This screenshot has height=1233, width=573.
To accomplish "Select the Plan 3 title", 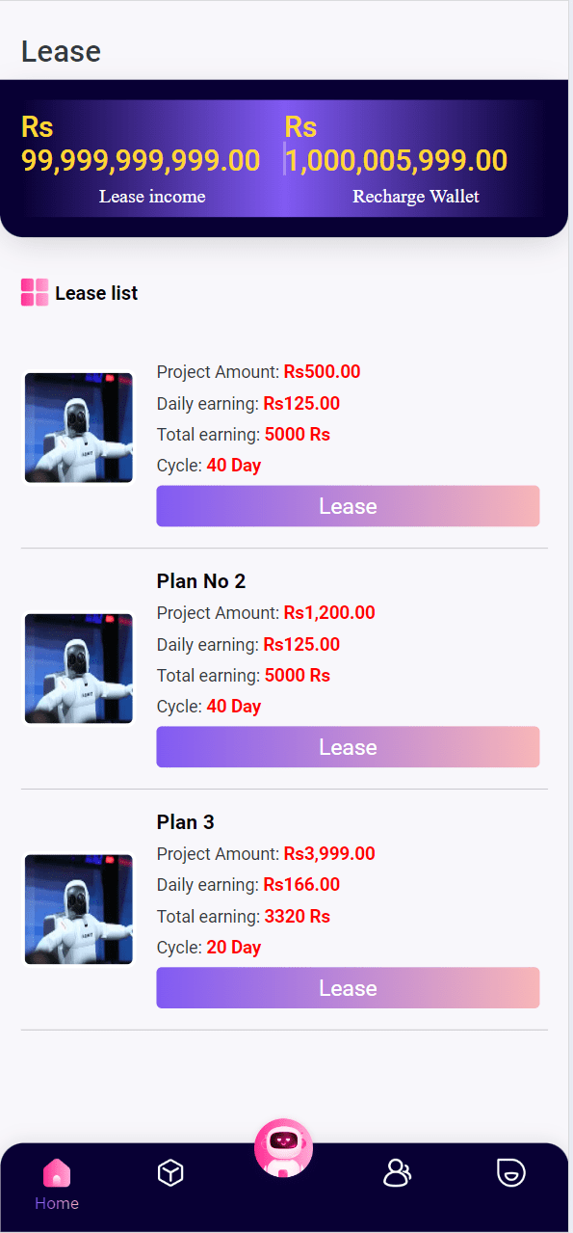I will 186,822.
